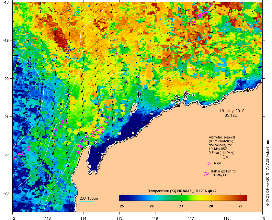Click the colorbar tick label 28
The height and width of the screenshot is (220, 272).
click(211, 206)
